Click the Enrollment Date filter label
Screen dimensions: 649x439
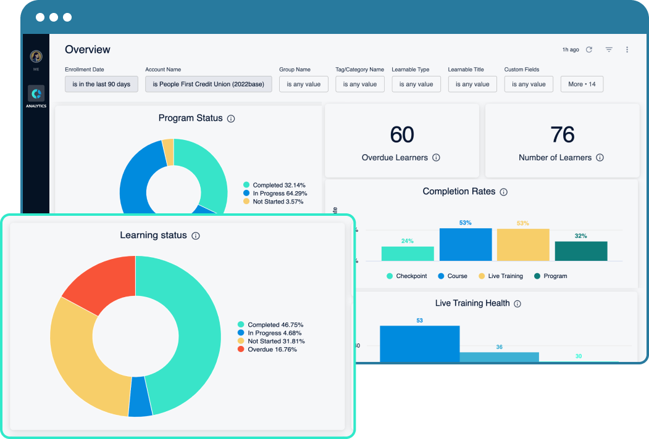pos(85,70)
